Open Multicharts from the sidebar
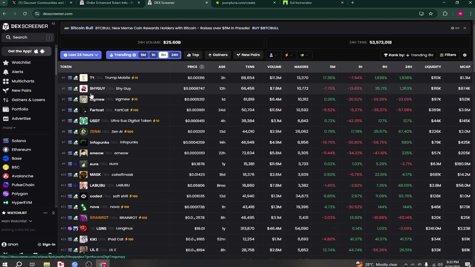The height and width of the screenshot is (267, 475). click(23, 81)
